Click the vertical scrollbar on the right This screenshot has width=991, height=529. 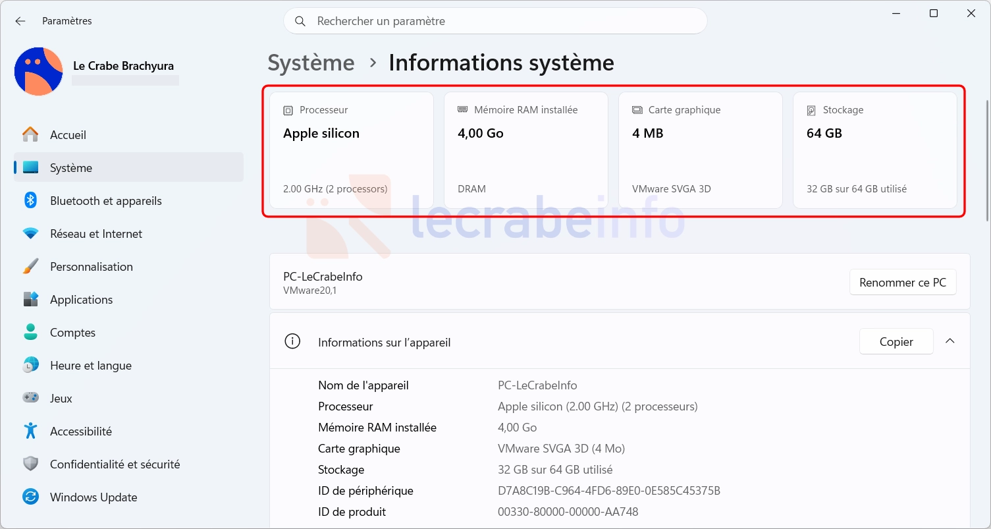click(x=986, y=161)
